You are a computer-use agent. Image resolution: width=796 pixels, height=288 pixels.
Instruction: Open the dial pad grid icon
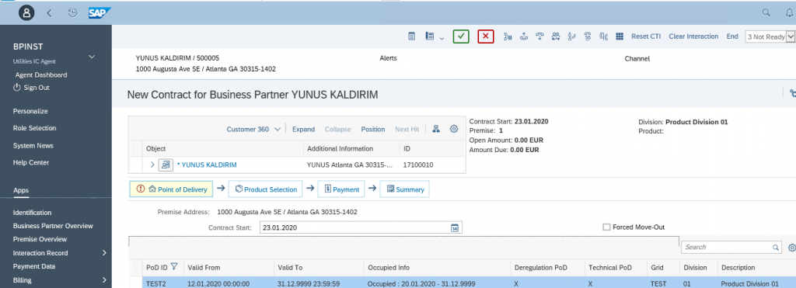(620, 36)
